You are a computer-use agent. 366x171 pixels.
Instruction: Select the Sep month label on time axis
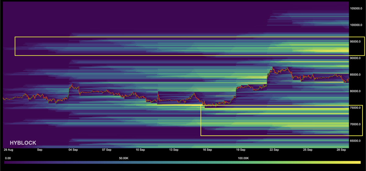(x=39, y=150)
